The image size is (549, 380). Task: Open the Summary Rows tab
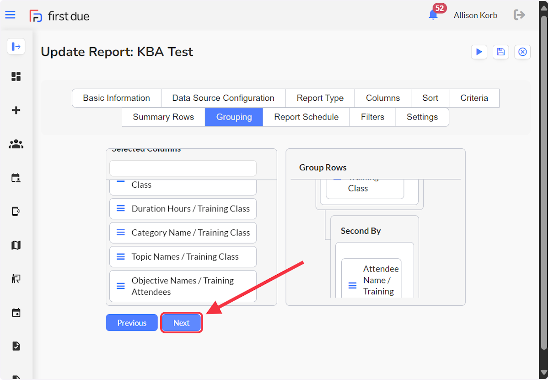point(163,117)
